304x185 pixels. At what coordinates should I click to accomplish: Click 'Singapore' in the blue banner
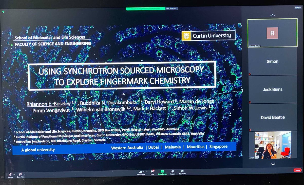[218, 146]
